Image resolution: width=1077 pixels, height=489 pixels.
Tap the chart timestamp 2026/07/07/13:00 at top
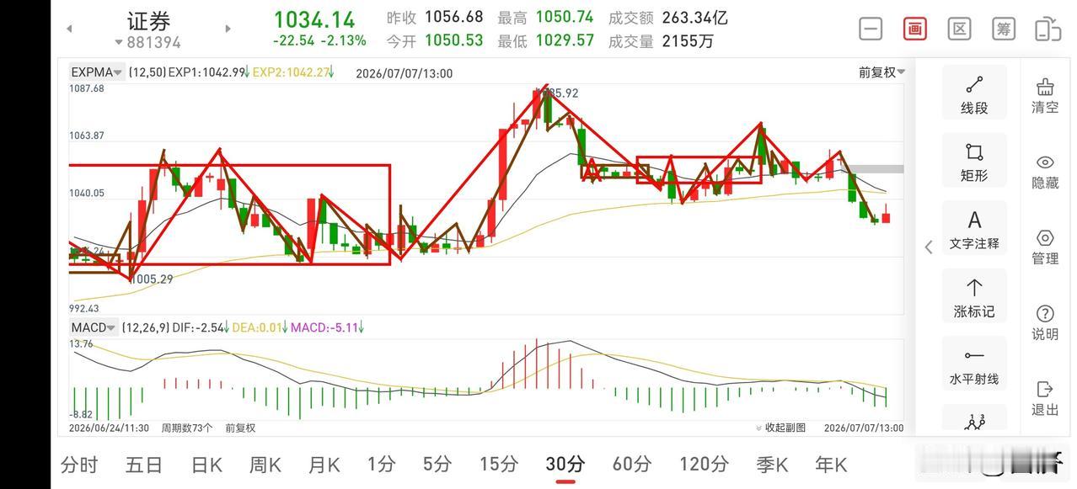click(x=405, y=73)
